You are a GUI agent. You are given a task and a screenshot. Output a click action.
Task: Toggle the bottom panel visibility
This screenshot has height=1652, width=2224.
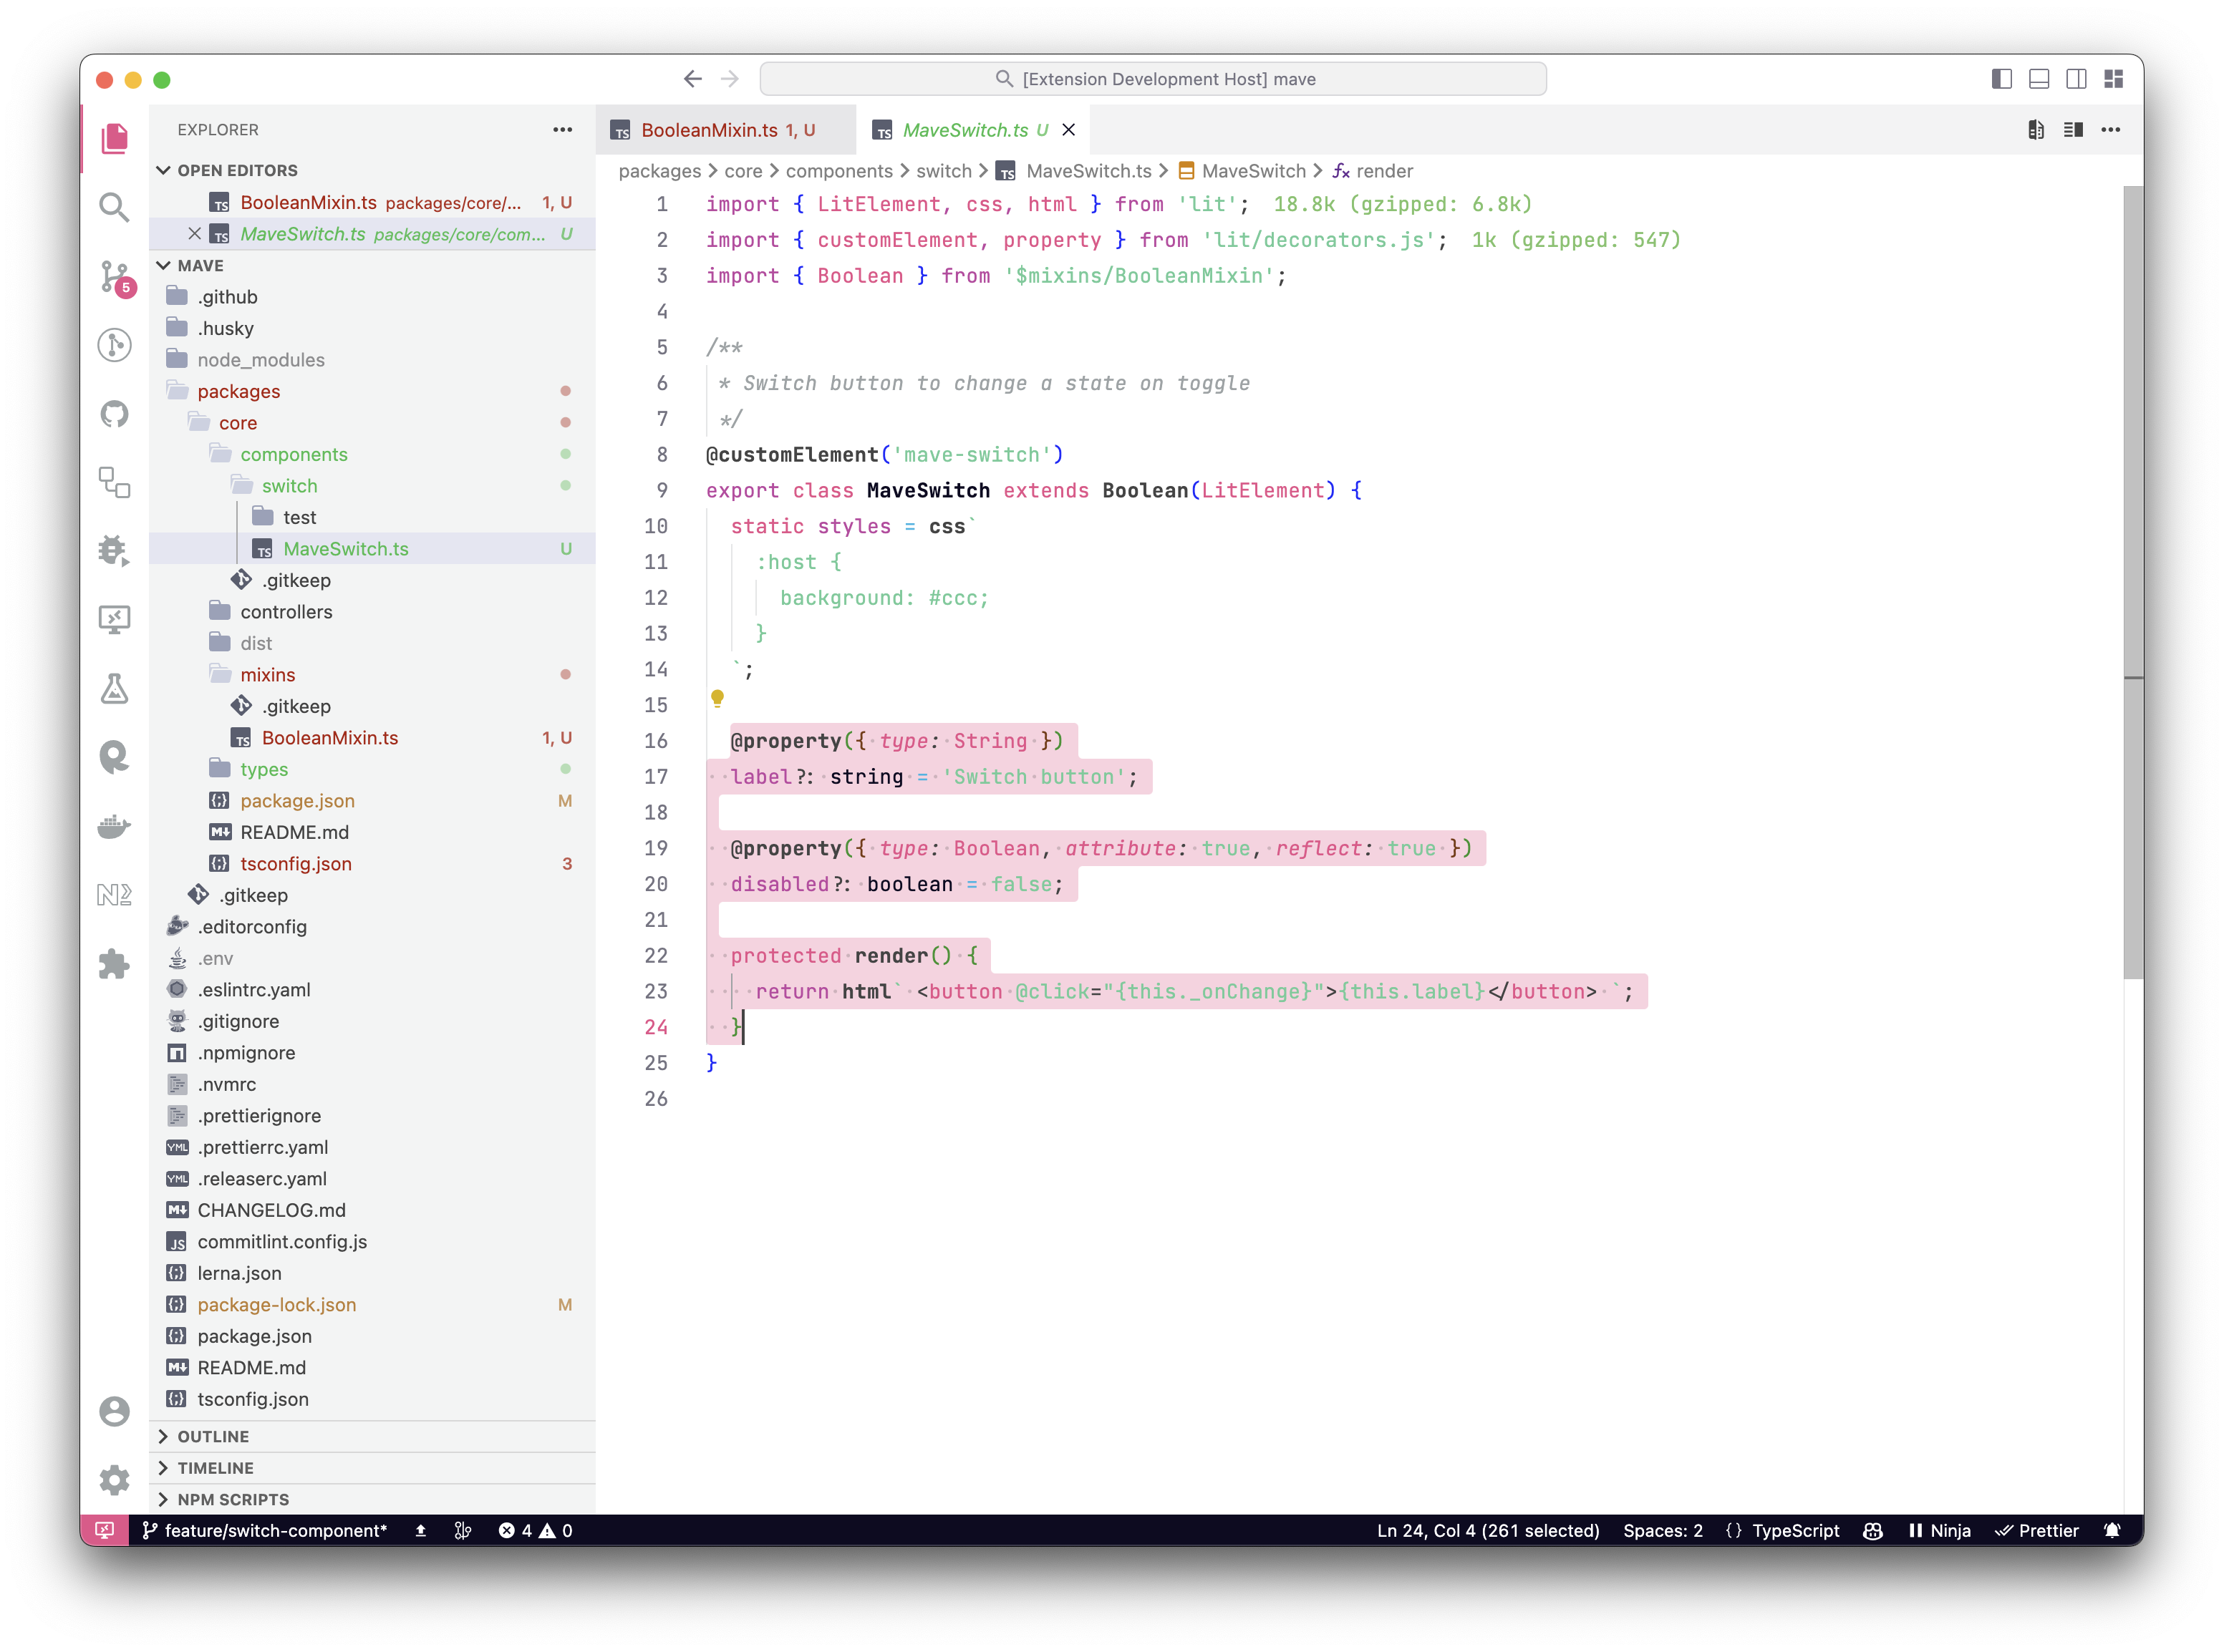2039,79
